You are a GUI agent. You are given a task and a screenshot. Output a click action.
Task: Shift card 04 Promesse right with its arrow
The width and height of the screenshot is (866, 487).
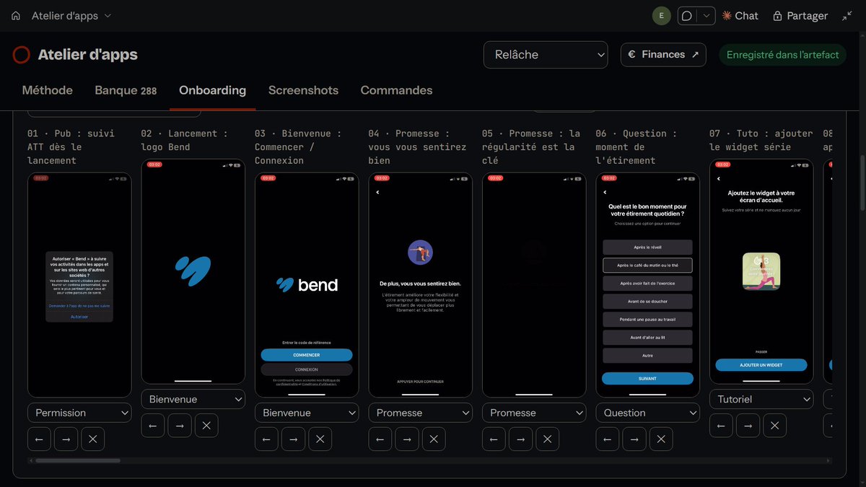point(407,439)
